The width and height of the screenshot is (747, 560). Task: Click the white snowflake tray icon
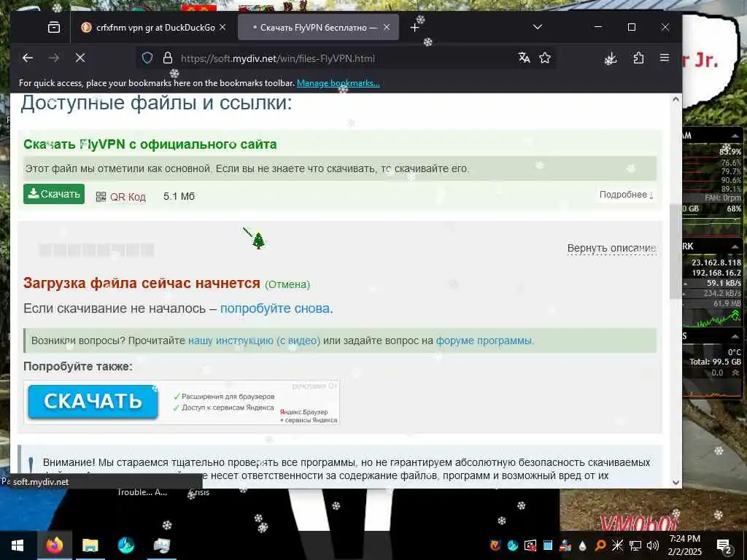(617, 545)
